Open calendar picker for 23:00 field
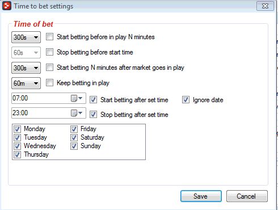The height and width of the screenshot is (210, 278). point(77,113)
